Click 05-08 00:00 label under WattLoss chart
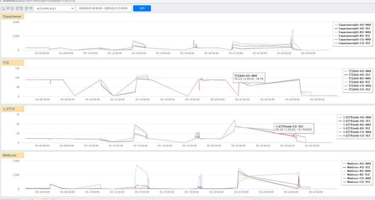 [x=67, y=192]
